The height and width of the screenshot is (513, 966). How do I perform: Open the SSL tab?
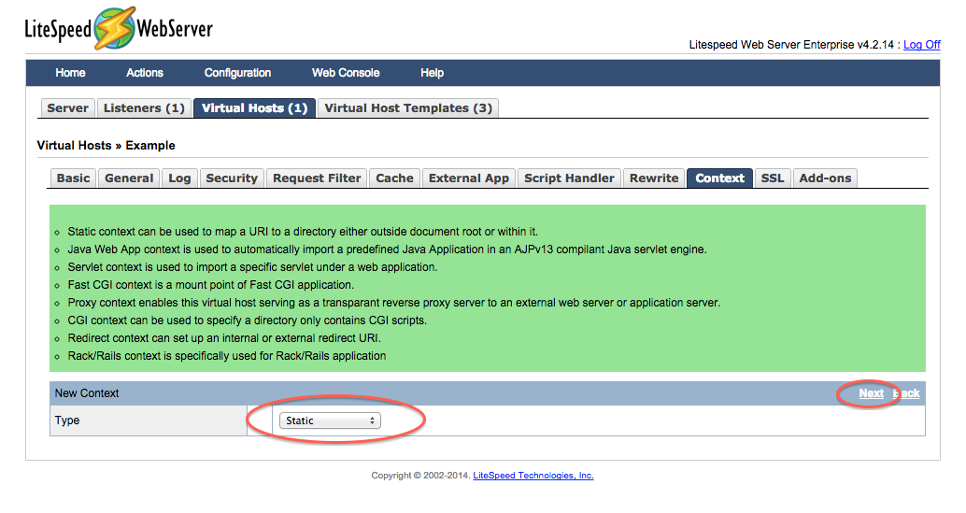(x=773, y=178)
